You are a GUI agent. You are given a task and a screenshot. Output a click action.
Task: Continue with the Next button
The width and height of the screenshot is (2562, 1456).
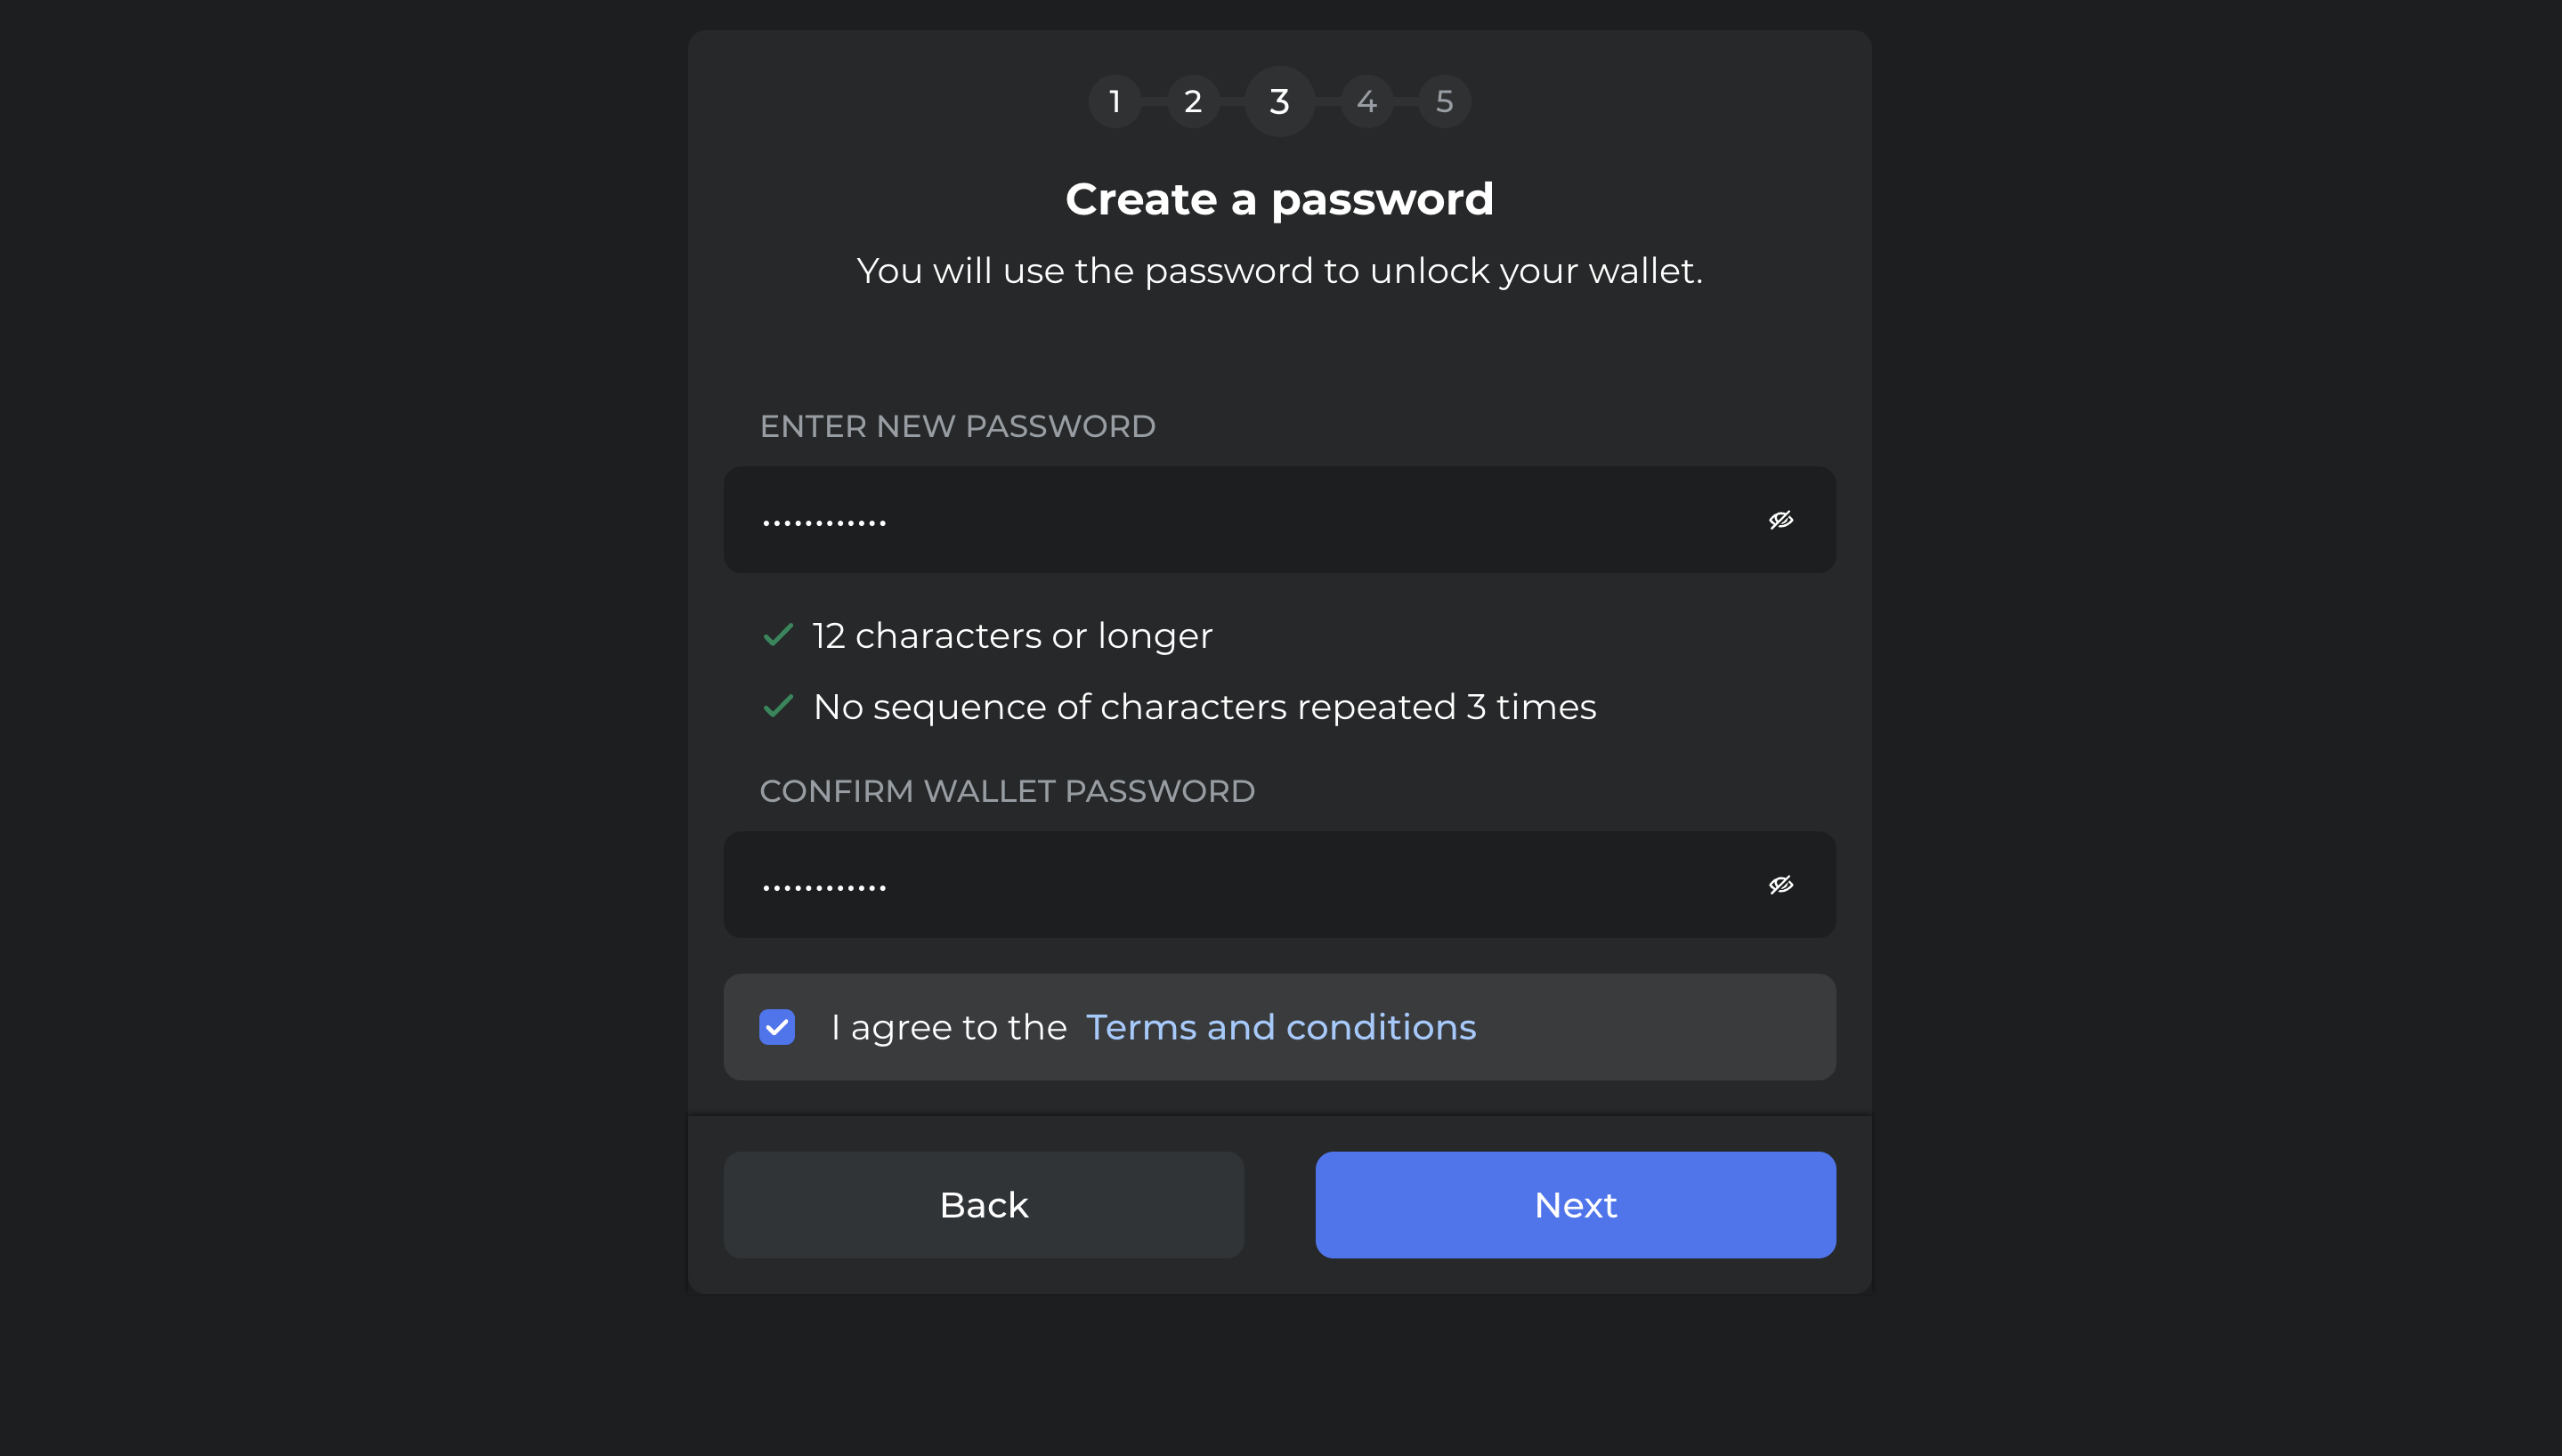1575,1205
